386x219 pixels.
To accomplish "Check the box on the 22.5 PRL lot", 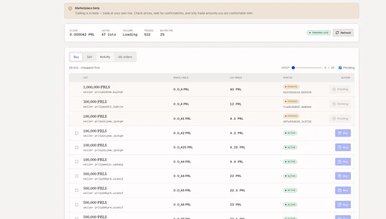I will [x=77, y=191].
